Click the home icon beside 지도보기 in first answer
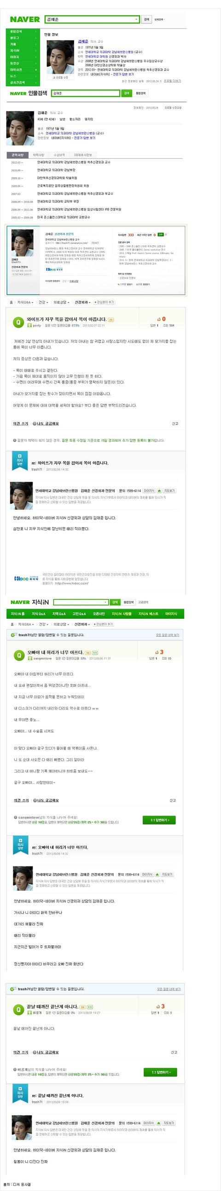221x1191 pixels. (159, 491)
